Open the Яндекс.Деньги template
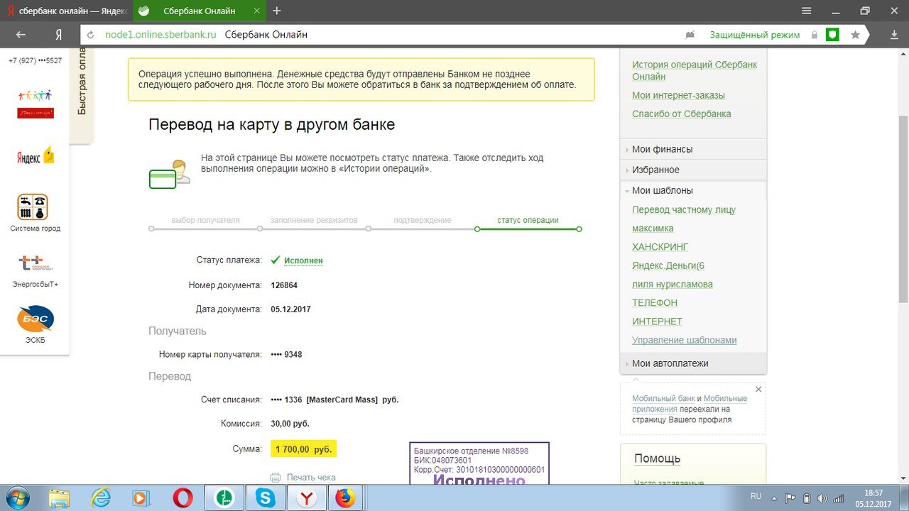 [x=668, y=265]
